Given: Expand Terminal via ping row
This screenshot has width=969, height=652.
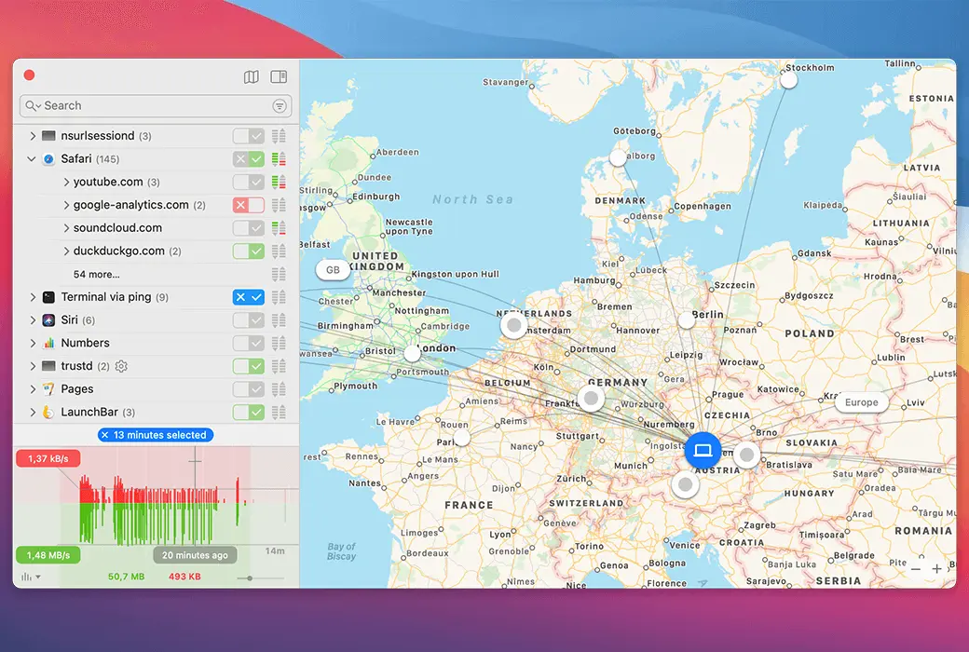Looking at the screenshot, I should (32, 297).
